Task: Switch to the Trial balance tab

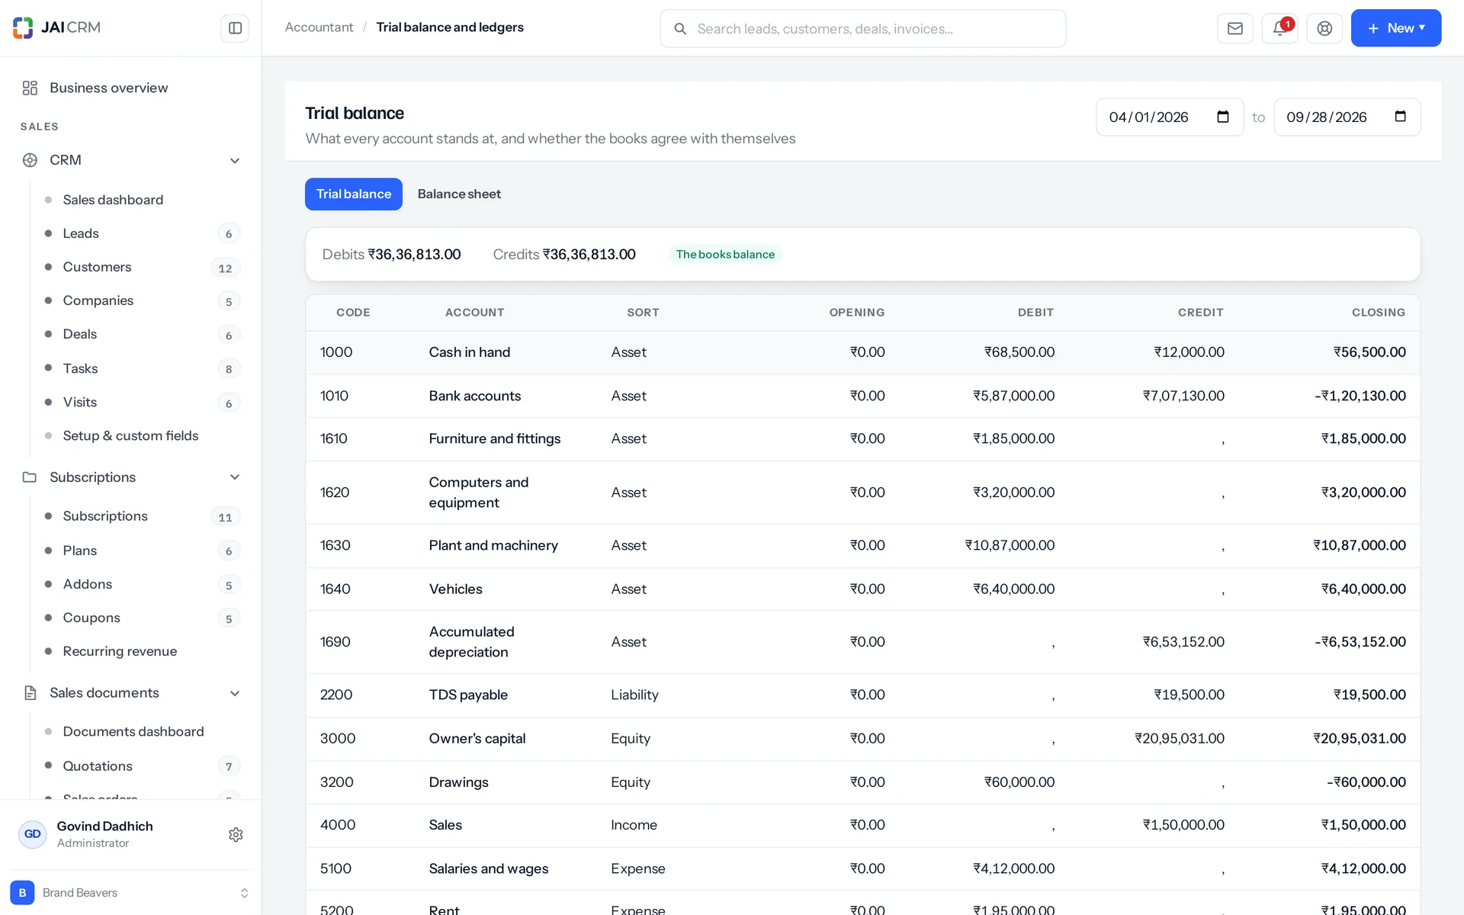Action: click(354, 194)
